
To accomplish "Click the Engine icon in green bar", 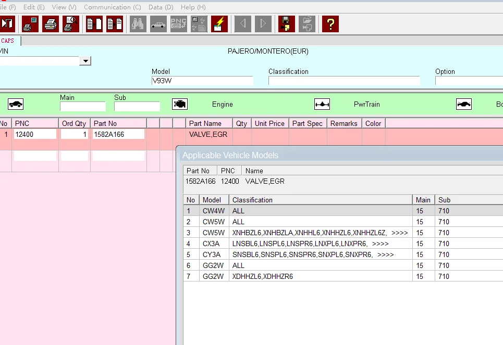I will coord(180,104).
